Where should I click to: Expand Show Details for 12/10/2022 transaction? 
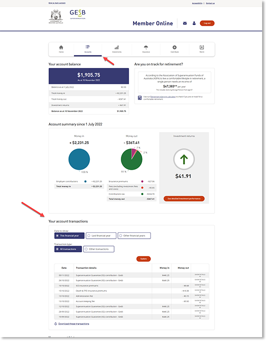coord(200,308)
